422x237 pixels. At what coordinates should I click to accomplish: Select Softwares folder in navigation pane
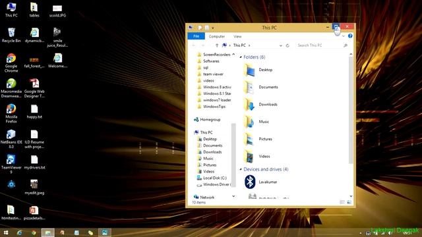point(208,61)
